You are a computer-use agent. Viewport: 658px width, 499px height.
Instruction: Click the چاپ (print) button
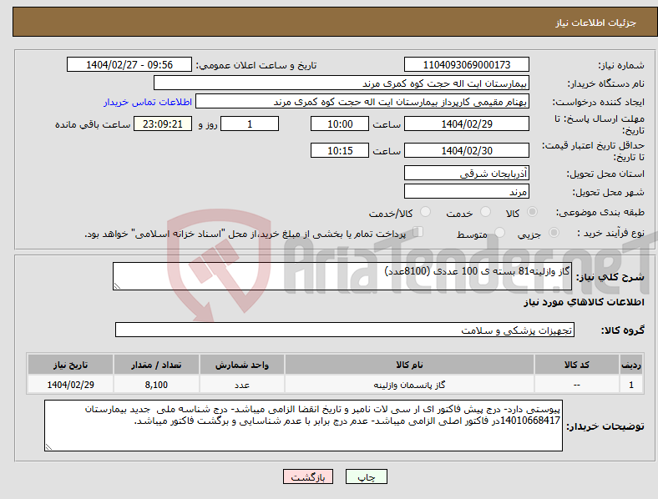366,476
